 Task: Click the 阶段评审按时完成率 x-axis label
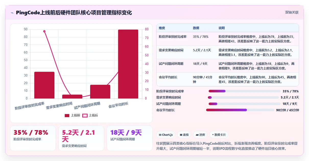(x=30, y=106)
